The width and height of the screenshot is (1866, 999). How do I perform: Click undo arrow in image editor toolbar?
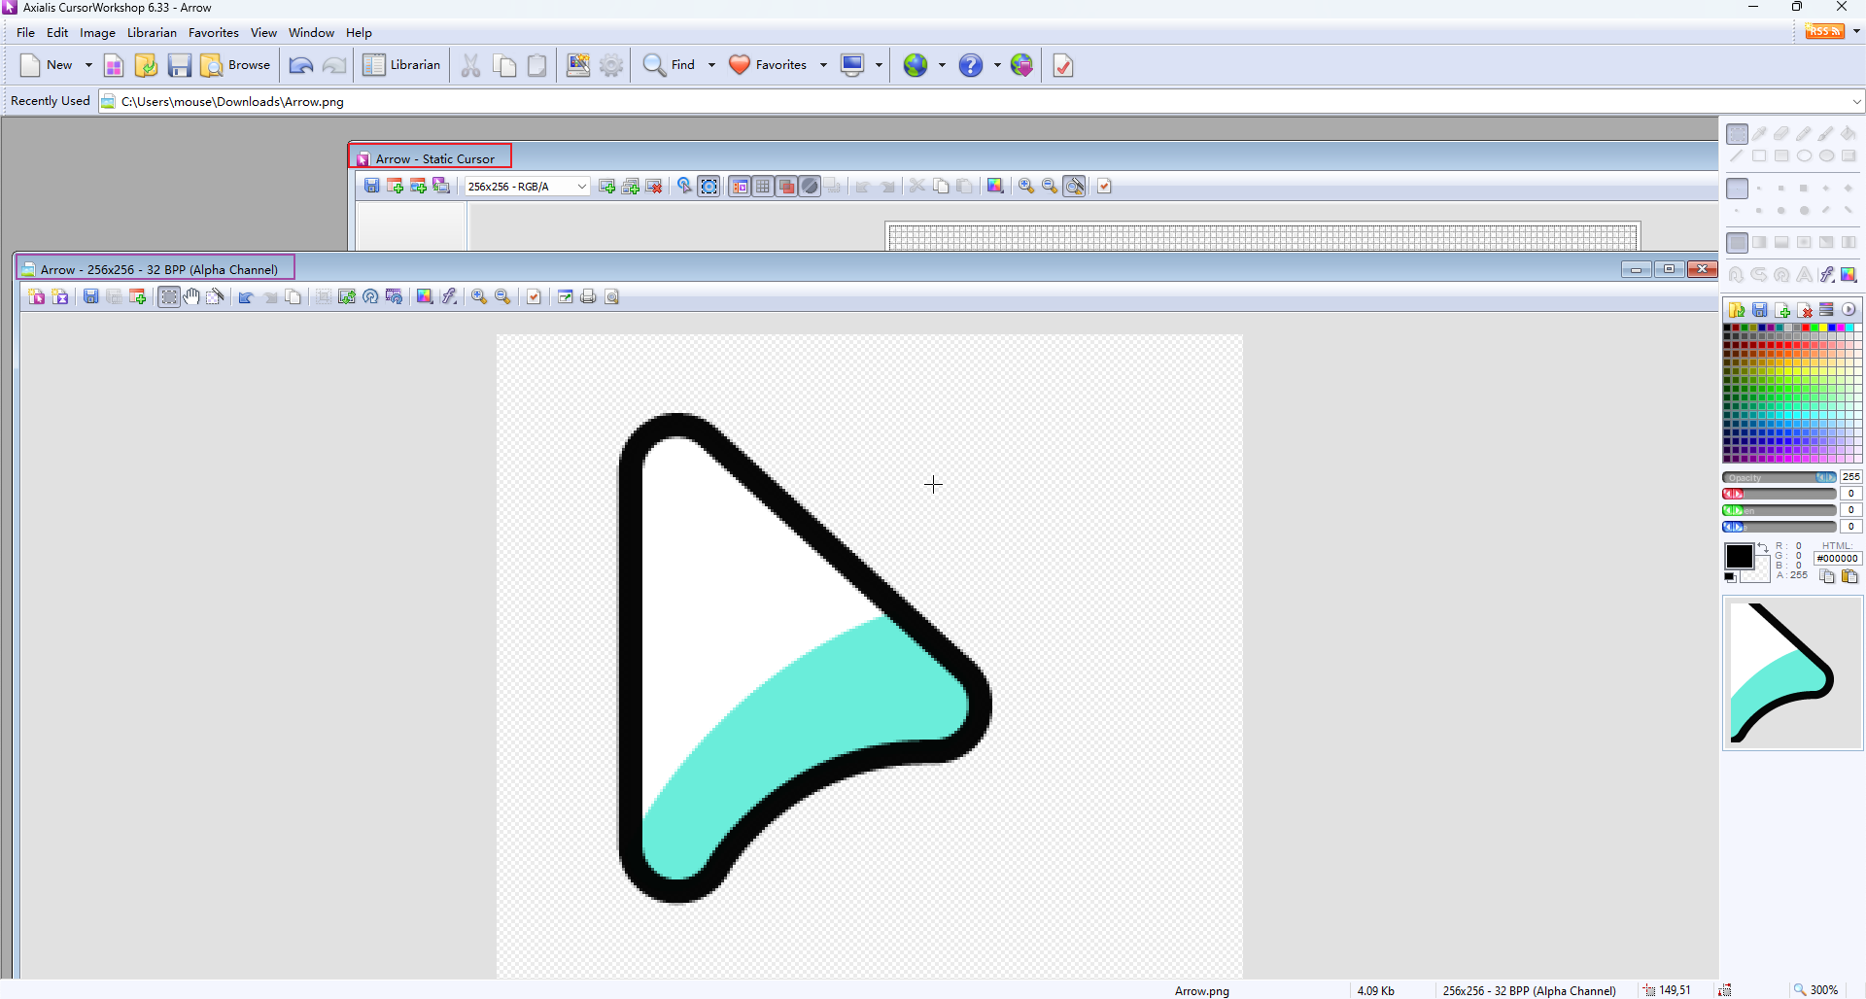246,297
